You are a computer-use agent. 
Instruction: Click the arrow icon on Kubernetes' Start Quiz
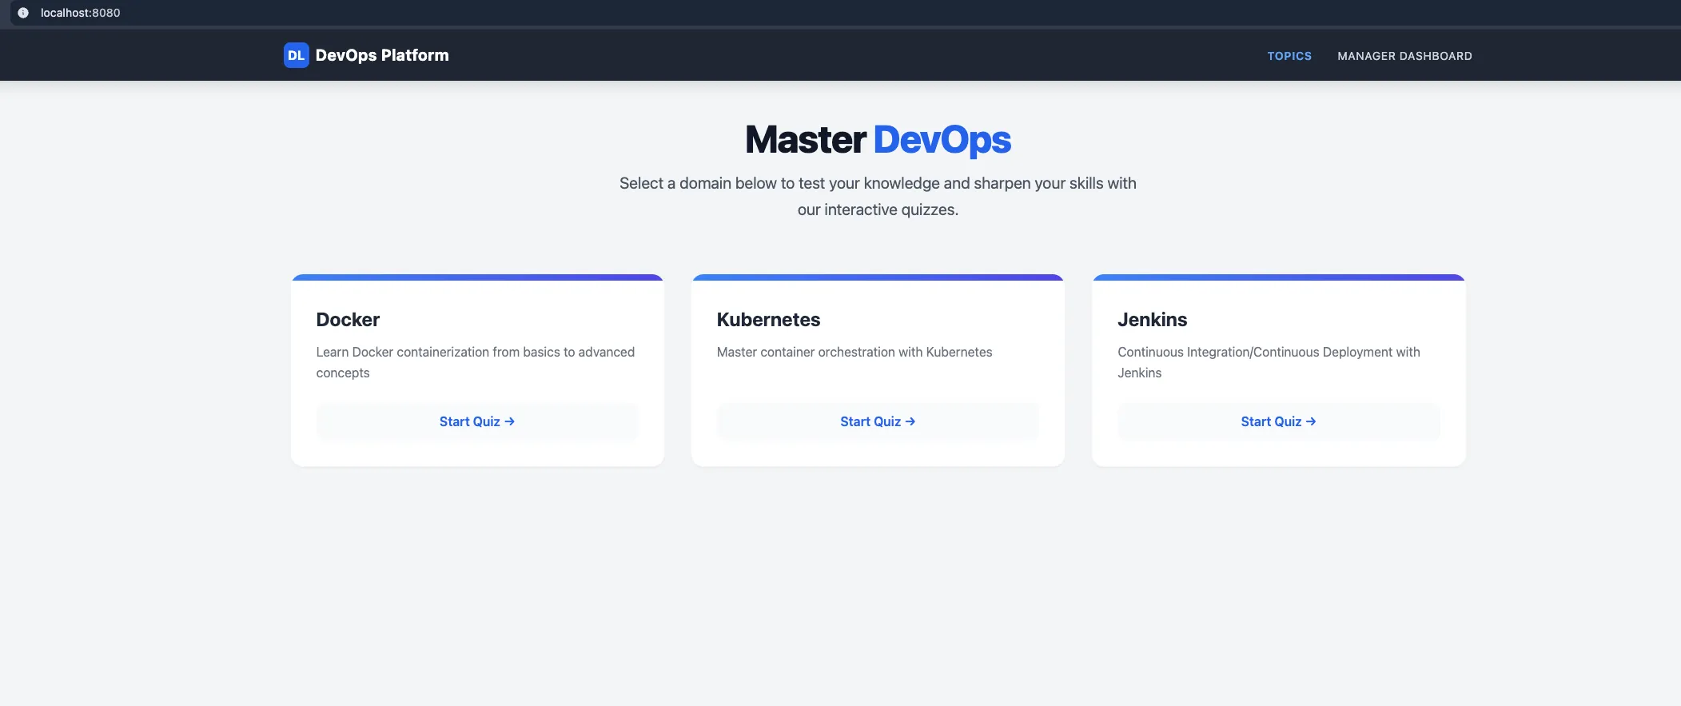(x=910, y=421)
